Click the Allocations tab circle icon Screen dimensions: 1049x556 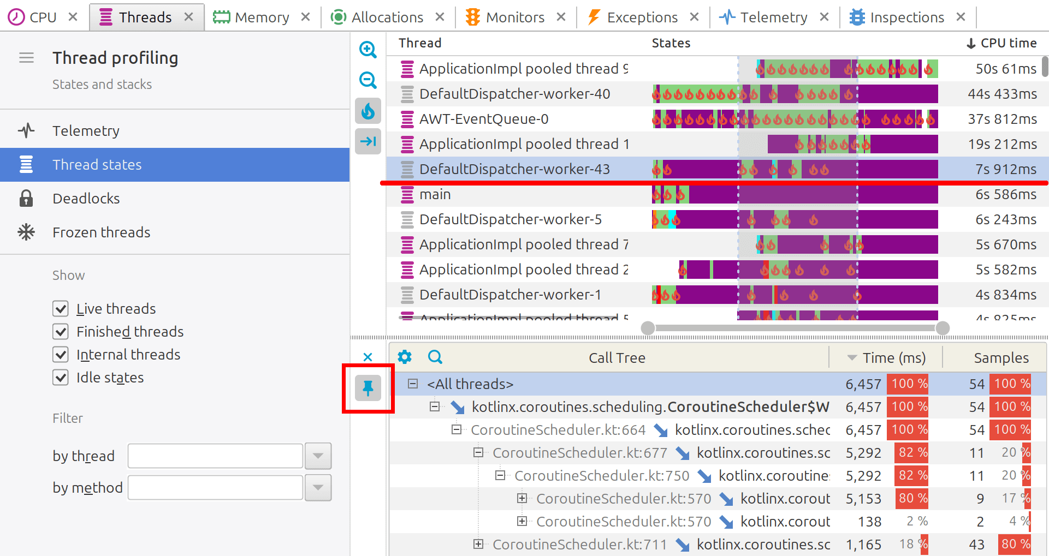click(x=339, y=17)
